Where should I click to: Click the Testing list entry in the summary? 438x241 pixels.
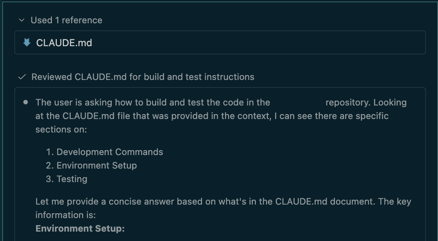click(71, 179)
